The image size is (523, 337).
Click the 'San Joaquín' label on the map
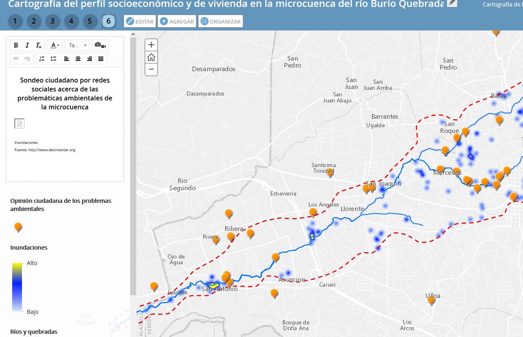[x=383, y=184]
